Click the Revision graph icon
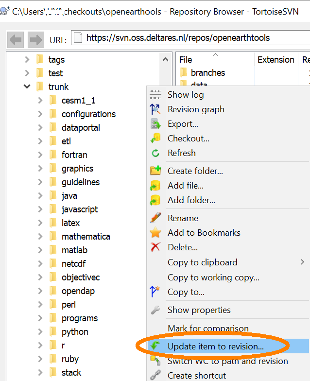 (x=155, y=109)
